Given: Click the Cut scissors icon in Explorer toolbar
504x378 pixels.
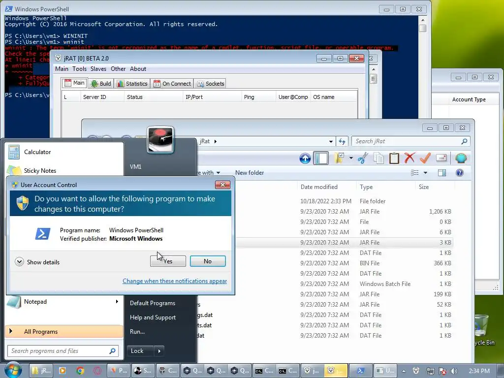Looking at the screenshot, I should (363, 158).
